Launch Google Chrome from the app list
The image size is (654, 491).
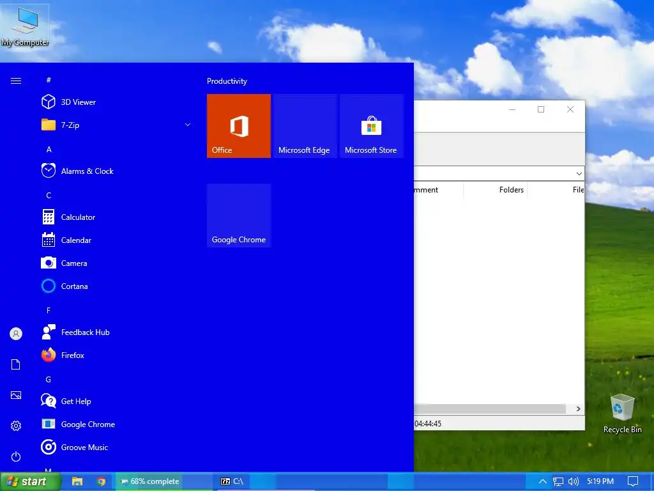click(x=88, y=425)
